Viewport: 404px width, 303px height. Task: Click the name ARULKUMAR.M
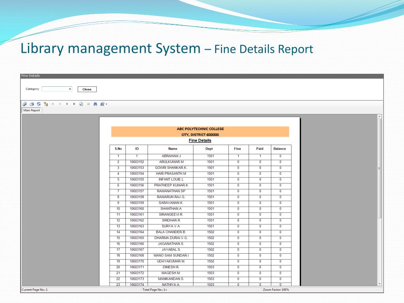171,162
